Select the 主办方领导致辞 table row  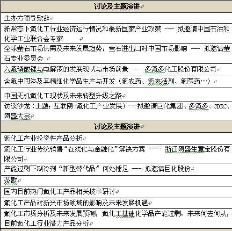coord(116,18)
